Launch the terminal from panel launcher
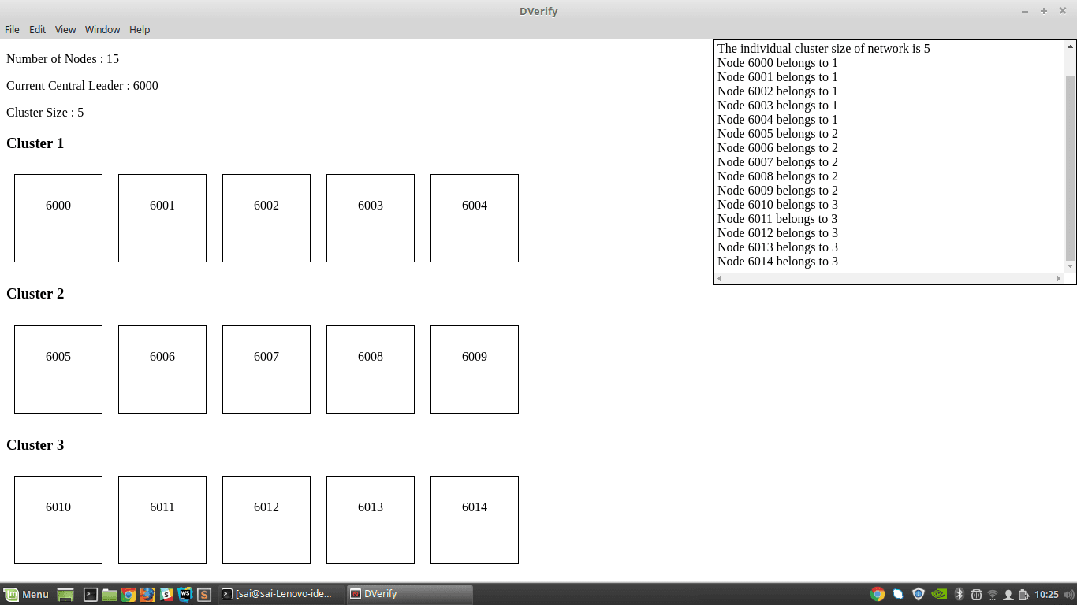 click(x=91, y=595)
